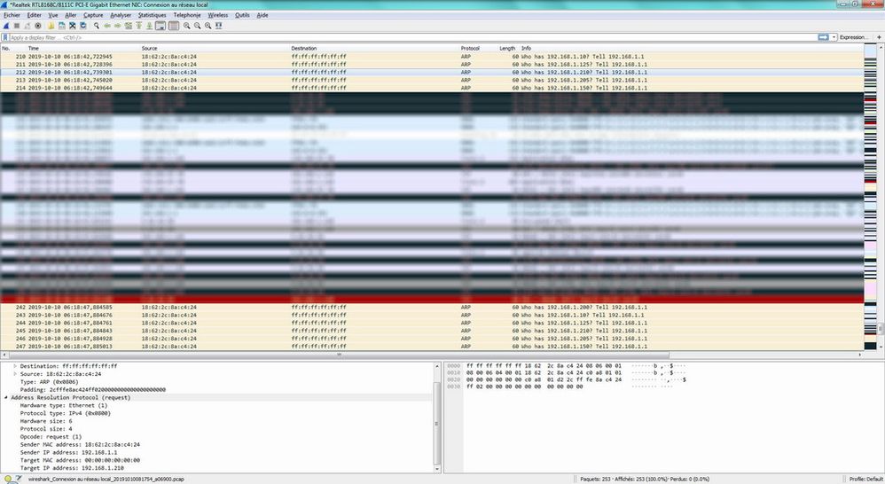
Task: Select packet 247 ARP row
Action: (x=432, y=347)
